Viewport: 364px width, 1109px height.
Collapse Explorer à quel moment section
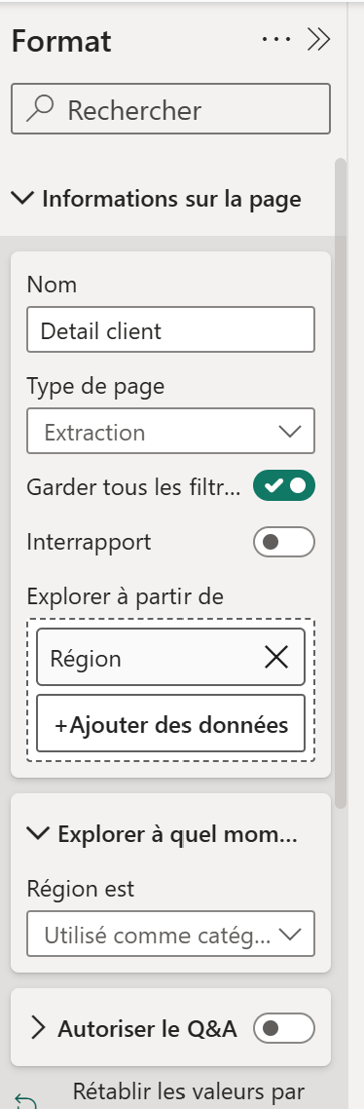(37, 833)
